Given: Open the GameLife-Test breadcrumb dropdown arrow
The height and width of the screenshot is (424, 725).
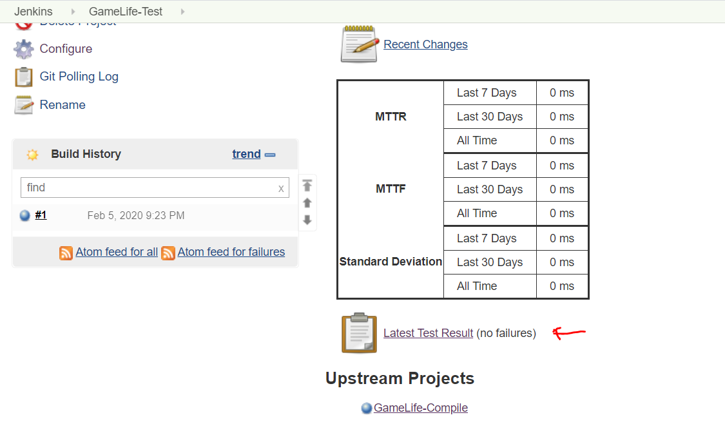Looking at the screenshot, I should click(x=183, y=12).
